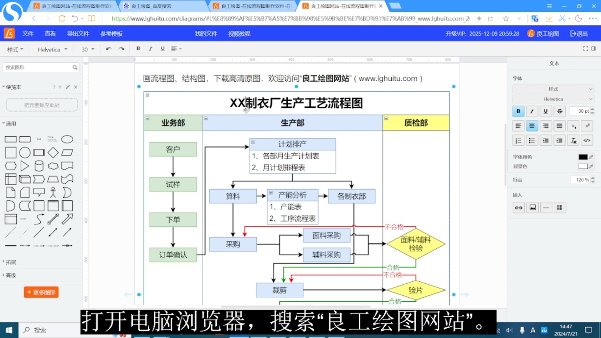The height and width of the screenshot is (338, 601).
Task: Open the font size 30 dropdown in the top toolbar
Action: pos(88,49)
